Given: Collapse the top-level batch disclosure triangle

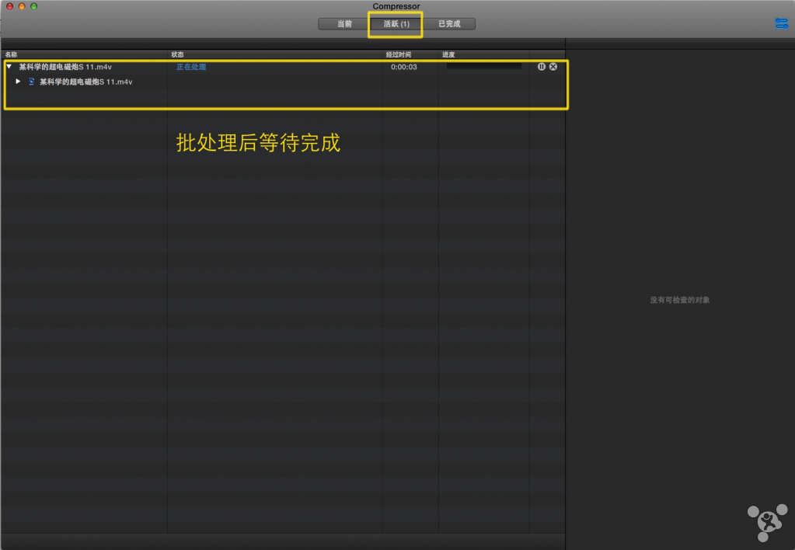Looking at the screenshot, I should [x=9, y=67].
